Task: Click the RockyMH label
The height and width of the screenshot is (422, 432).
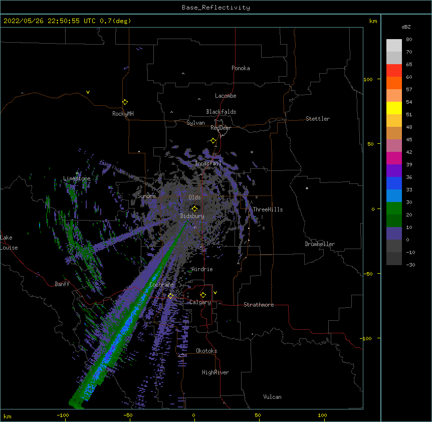Action: point(123,114)
